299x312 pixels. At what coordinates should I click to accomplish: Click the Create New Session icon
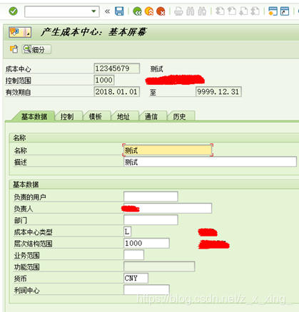(x=273, y=11)
